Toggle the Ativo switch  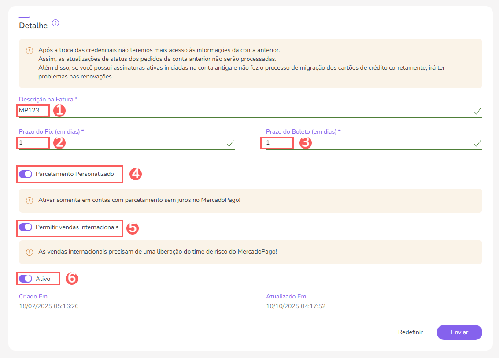(x=26, y=279)
